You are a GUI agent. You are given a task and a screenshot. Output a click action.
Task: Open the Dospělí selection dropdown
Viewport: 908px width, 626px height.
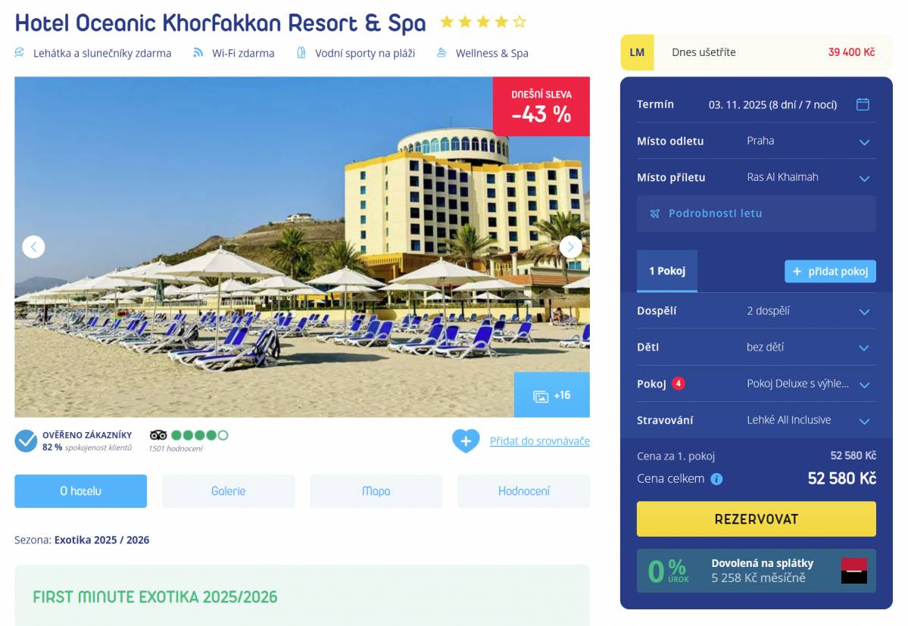757,311
